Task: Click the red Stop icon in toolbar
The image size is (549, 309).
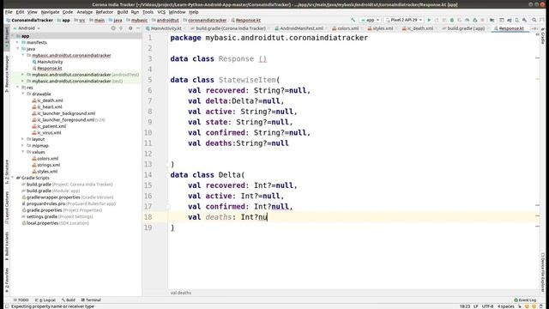Action: pos(482,20)
